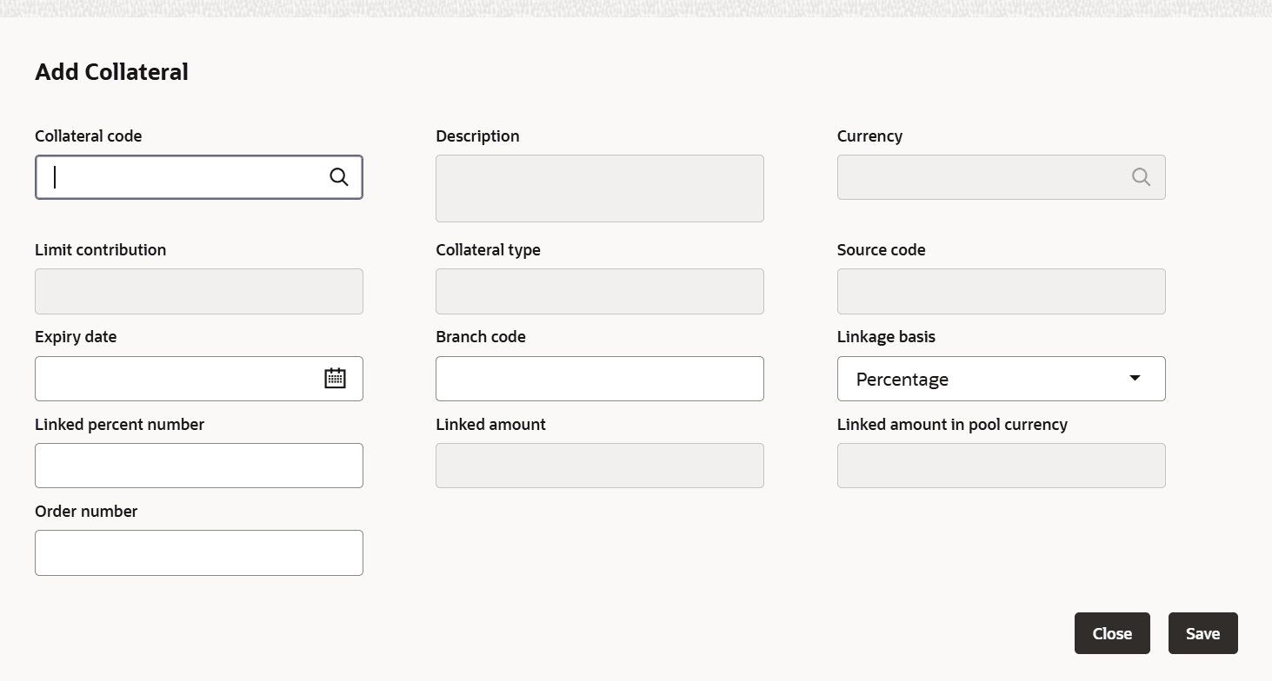Click the Linked amount field

pyautogui.click(x=599, y=466)
